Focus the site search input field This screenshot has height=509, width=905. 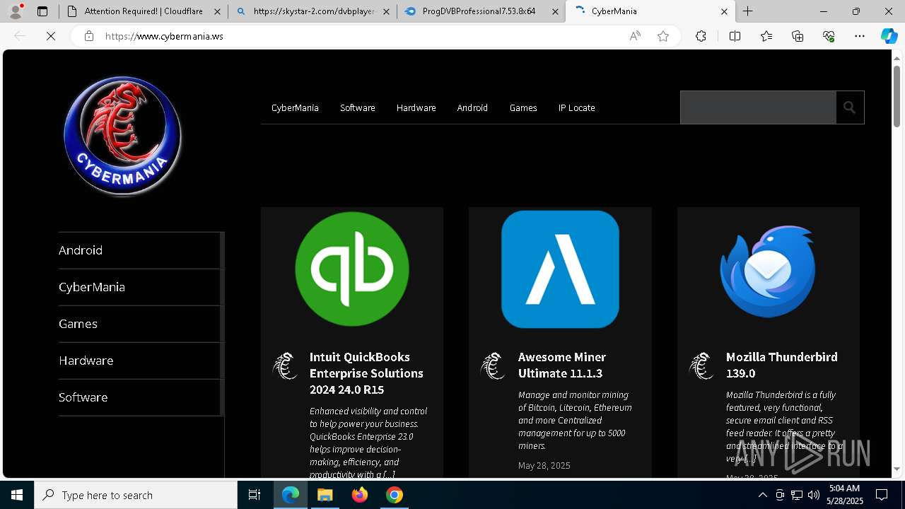[x=758, y=107]
